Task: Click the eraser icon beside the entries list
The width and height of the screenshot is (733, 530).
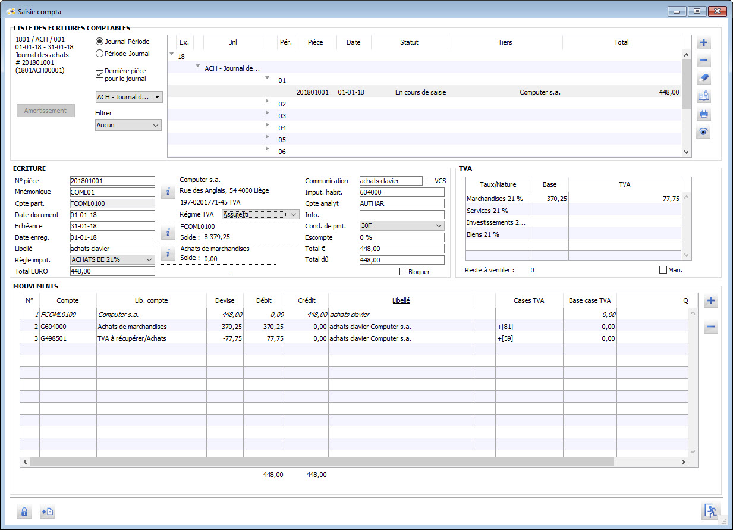Action: [x=704, y=79]
